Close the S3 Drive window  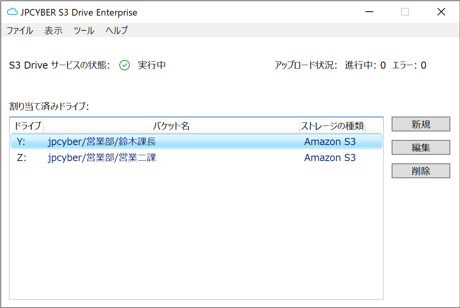(441, 12)
